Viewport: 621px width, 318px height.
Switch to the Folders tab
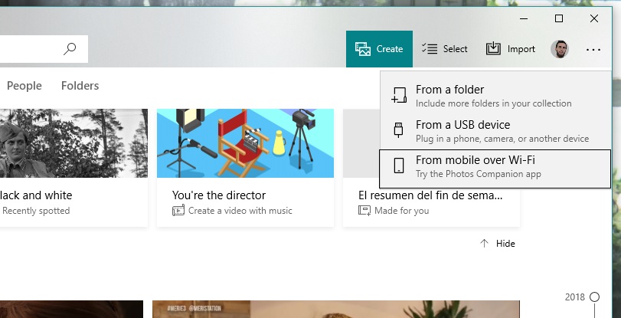pyautogui.click(x=80, y=86)
